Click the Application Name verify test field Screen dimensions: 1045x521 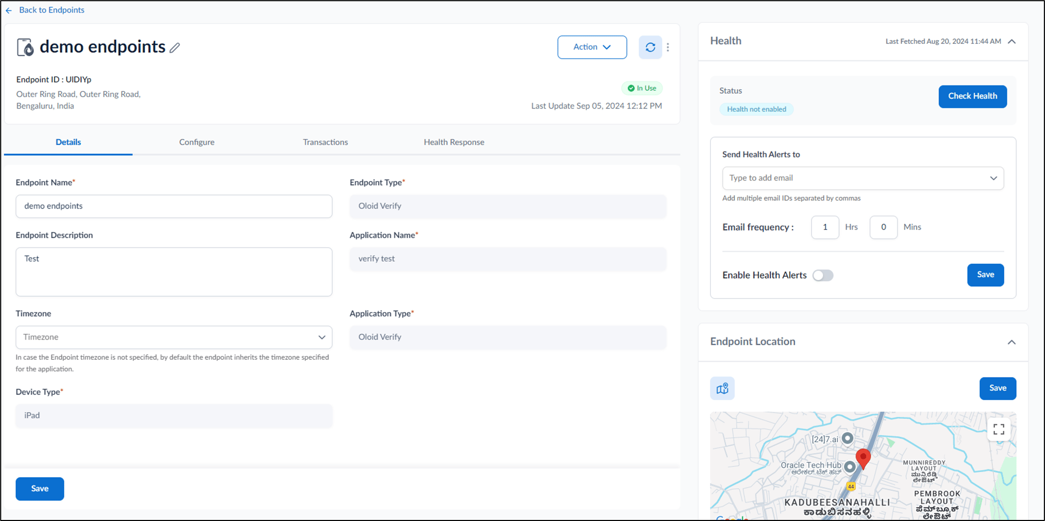pos(508,259)
